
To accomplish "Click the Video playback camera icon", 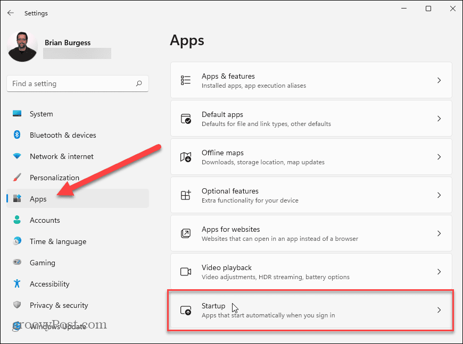I will pyautogui.click(x=185, y=271).
